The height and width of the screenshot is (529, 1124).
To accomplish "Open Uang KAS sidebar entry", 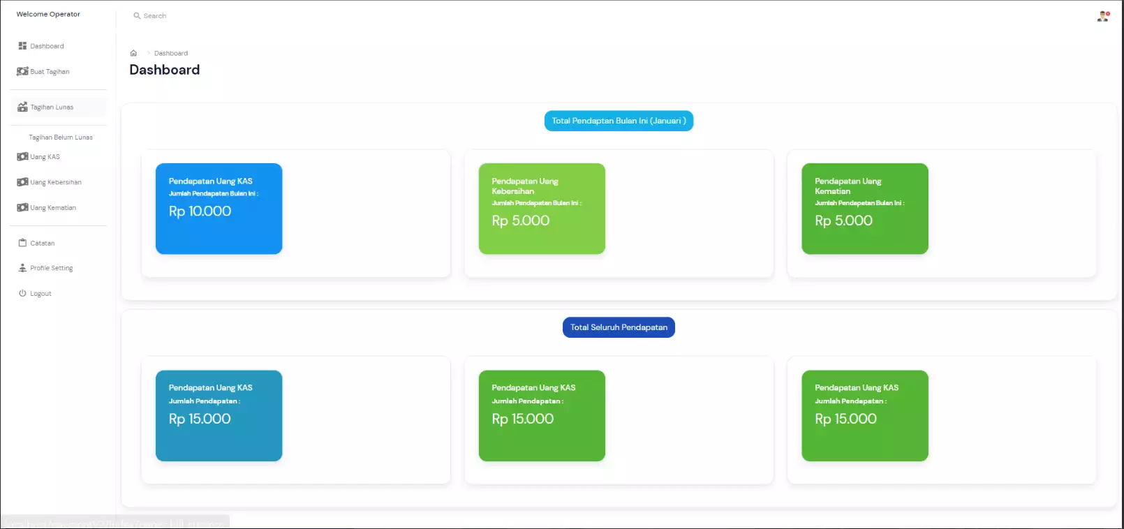I will (45, 157).
